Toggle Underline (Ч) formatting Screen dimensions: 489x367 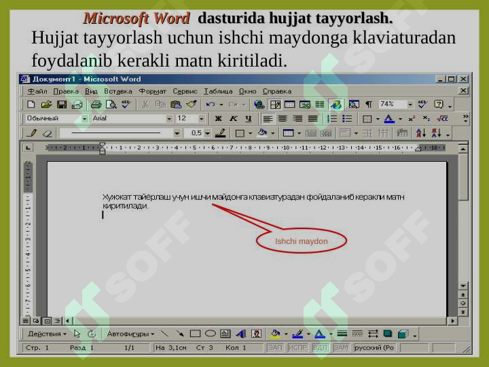click(249, 118)
